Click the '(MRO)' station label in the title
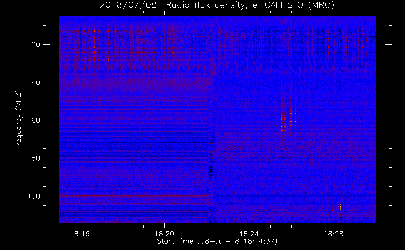405x250 pixels. click(x=321, y=5)
